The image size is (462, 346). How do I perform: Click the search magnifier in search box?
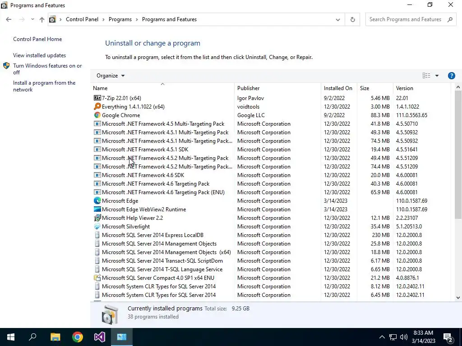(x=450, y=19)
